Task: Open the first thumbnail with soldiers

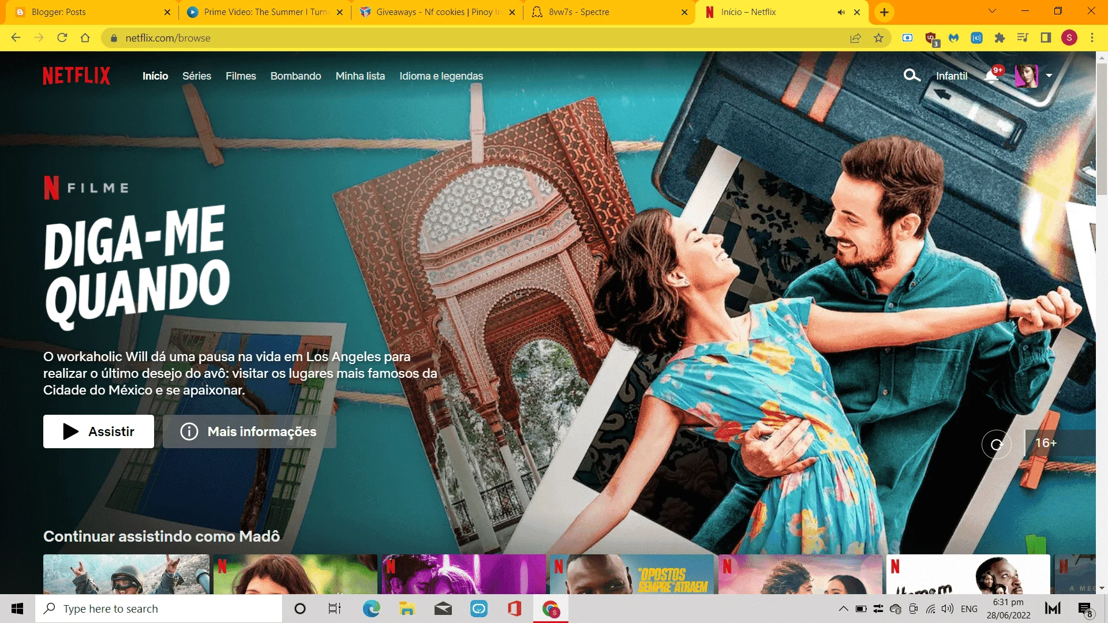Action: 126,575
